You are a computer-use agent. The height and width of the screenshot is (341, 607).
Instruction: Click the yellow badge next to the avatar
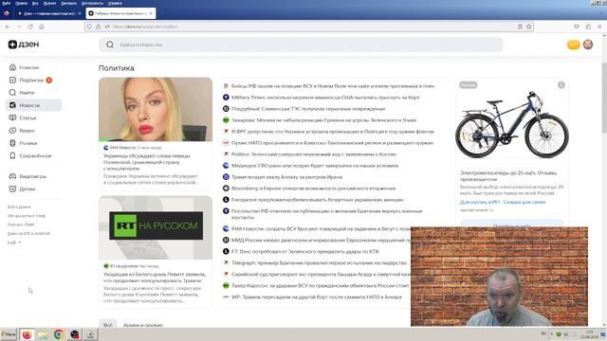click(x=573, y=45)
